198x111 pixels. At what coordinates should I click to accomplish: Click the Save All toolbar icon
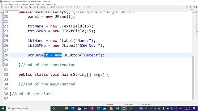tap(8, 7)
